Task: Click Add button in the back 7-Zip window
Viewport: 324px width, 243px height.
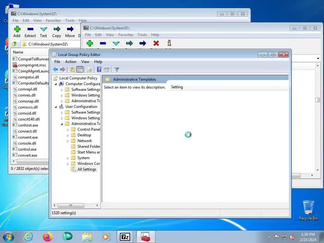Action: (17, 32)
